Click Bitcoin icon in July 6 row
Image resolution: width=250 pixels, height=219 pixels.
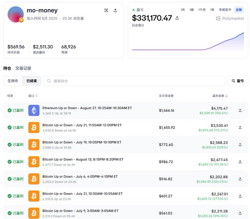click(34, 179)
